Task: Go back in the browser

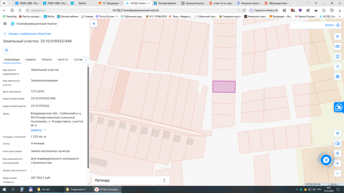Action: [4, 10]
